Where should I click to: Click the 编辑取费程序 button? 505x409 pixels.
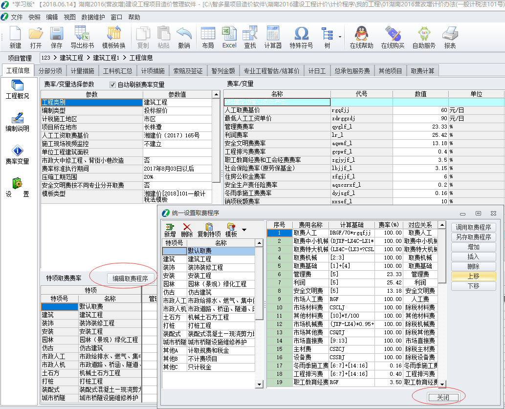click(x=130, y=279)
